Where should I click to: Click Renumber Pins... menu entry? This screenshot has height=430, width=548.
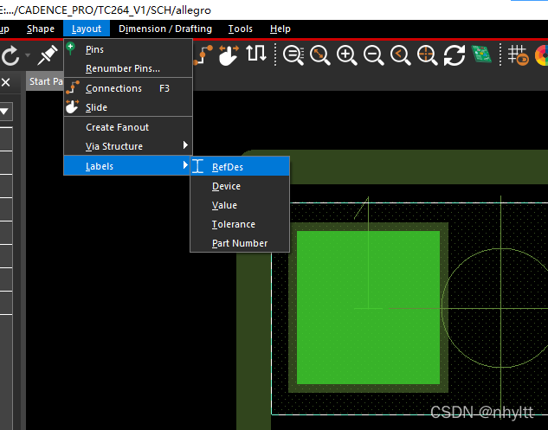click(123, 68)
